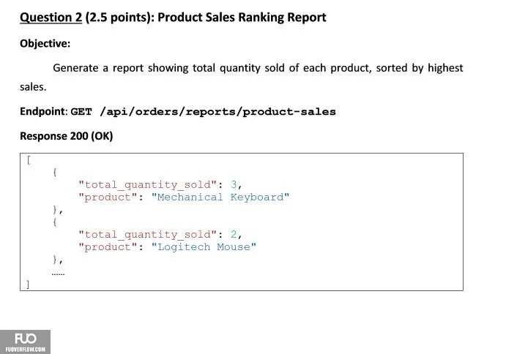506x354 pixels.
Task: Click the "Response 200 (OK)" heading
Action: 66,136
